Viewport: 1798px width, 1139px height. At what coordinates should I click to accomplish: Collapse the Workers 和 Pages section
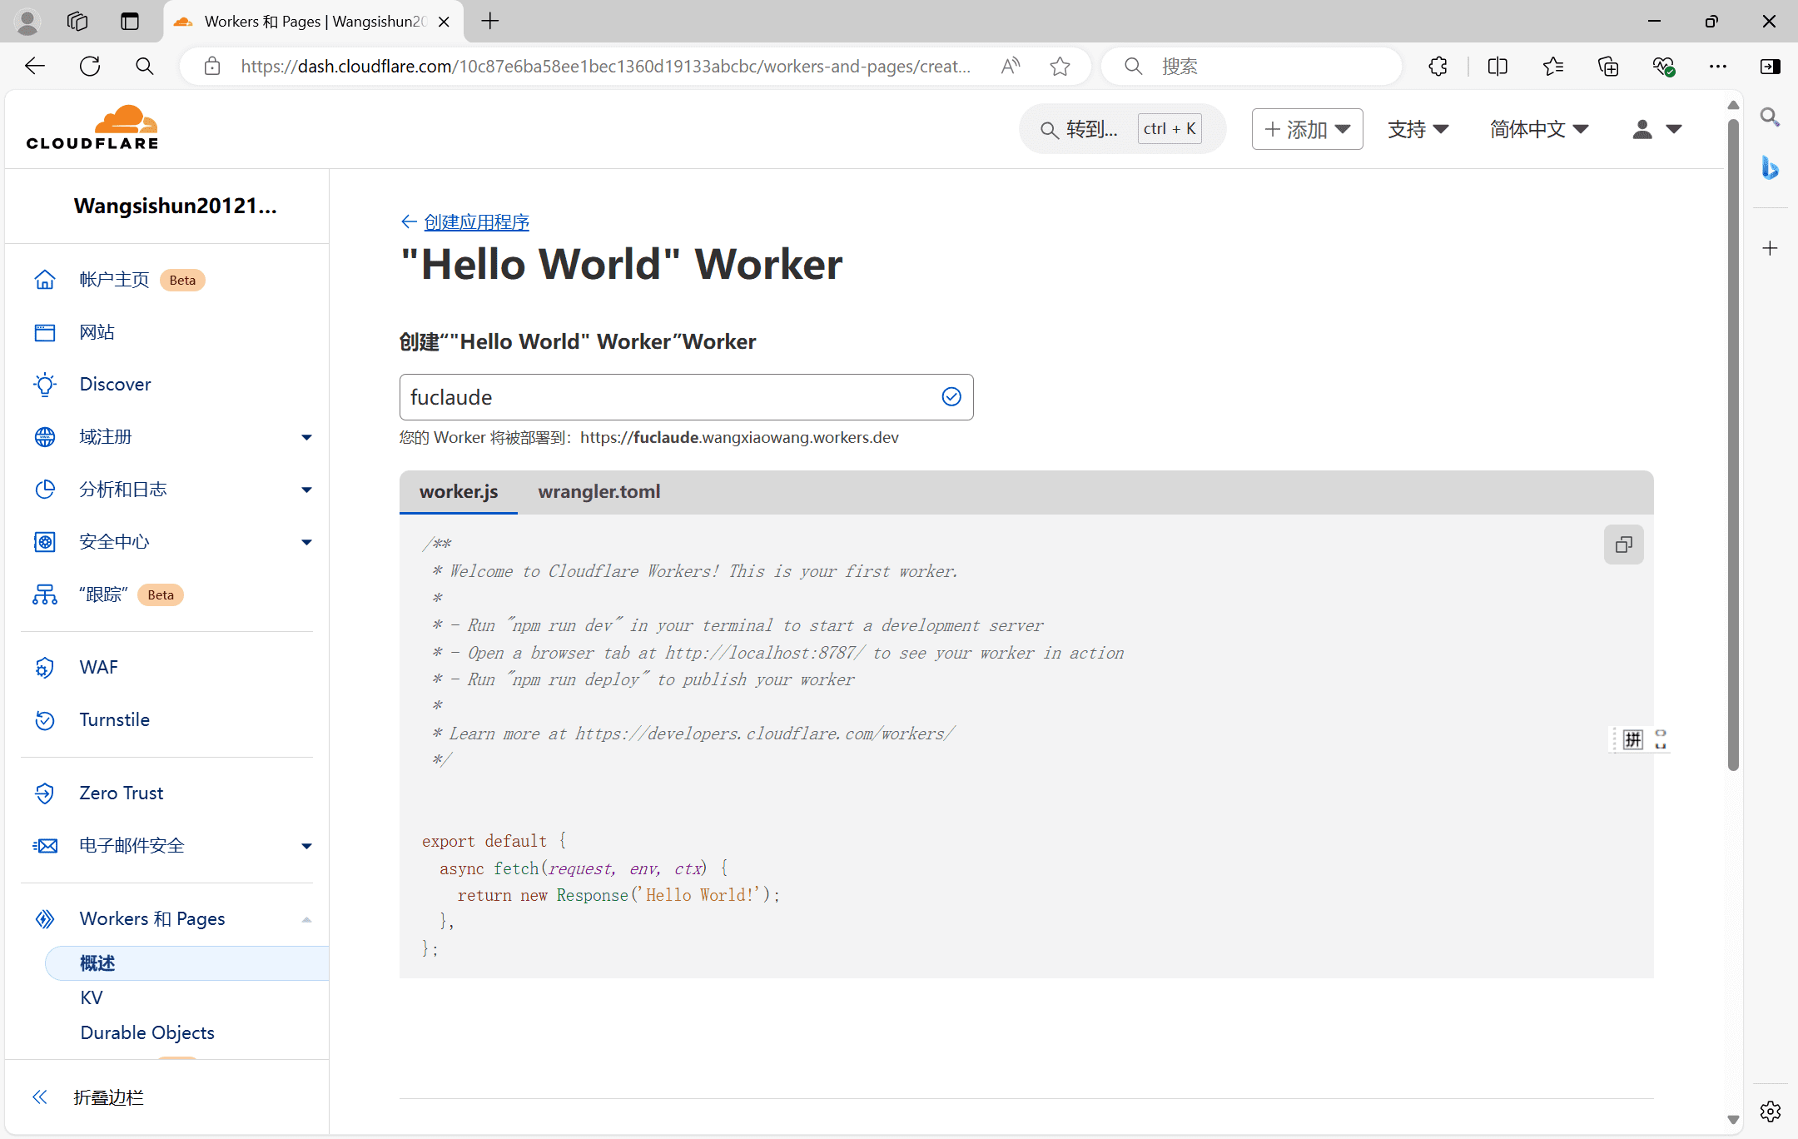pos(306,919)
